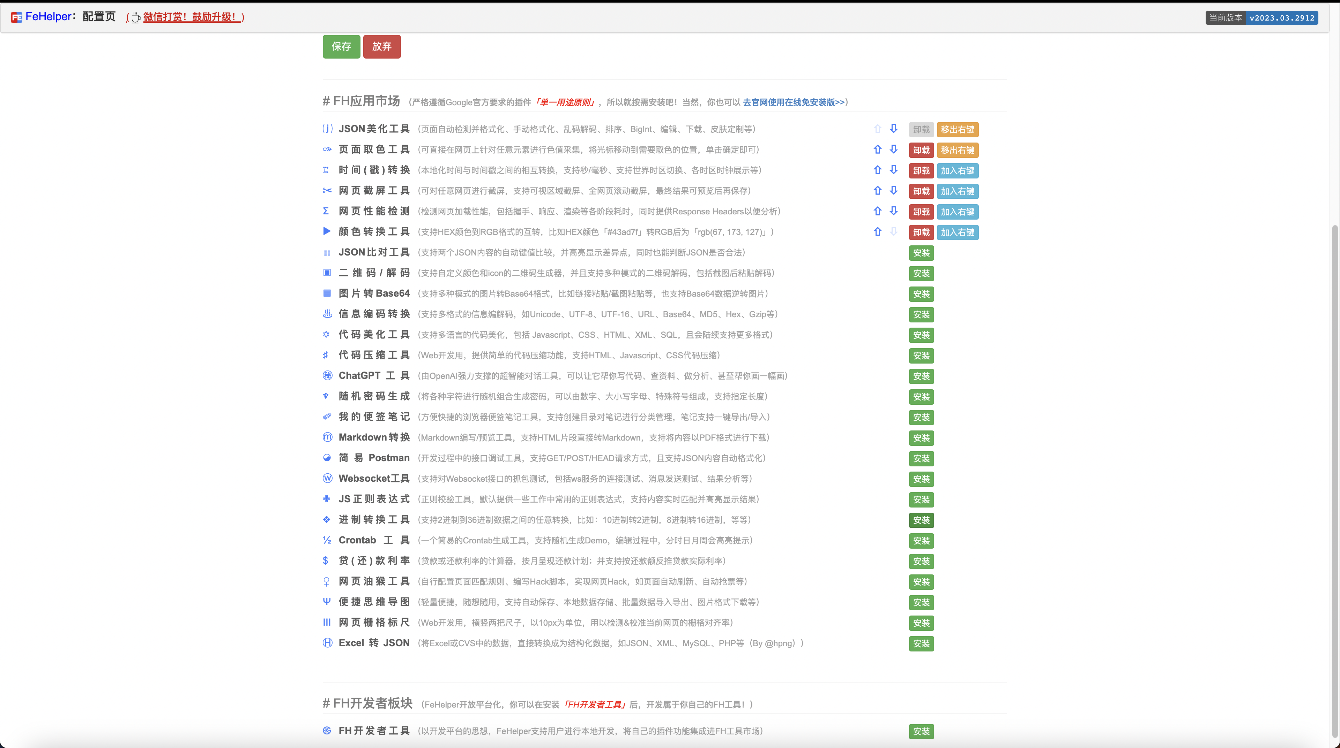Open 去官网使用在线免安装版>> link
Viewport: 1340px width, 748px height.
794,102
